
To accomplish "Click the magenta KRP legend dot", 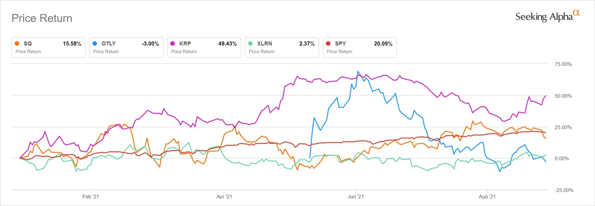I will point(172,44).
